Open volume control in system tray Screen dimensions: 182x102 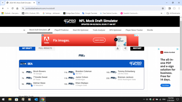click(x=147, y=99)
